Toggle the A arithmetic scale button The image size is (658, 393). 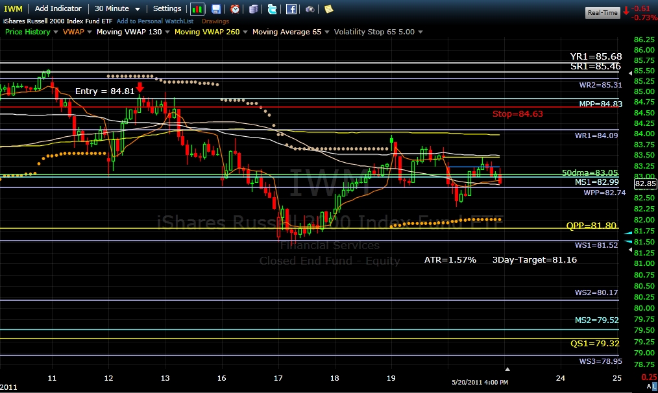(x=649, y=387)
